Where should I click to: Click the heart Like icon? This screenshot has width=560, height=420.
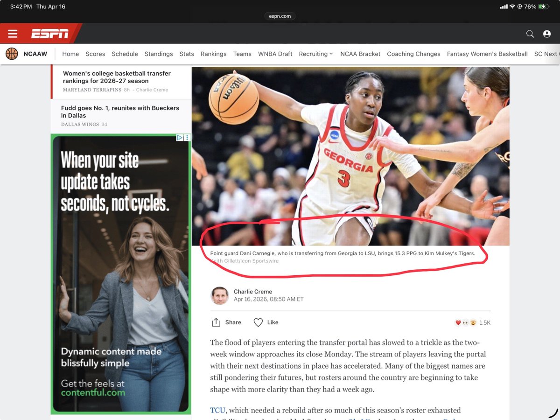pyautogui.click(x=258, y=322)
